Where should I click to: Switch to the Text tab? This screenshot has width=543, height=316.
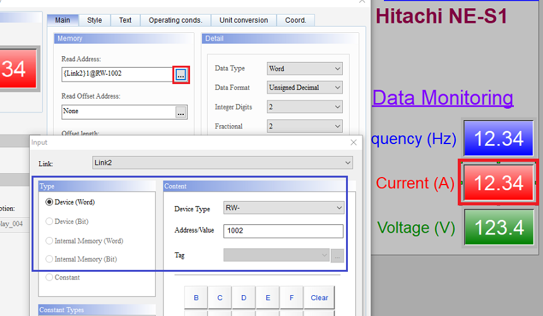pyautogui.click(x=126, y=20)
